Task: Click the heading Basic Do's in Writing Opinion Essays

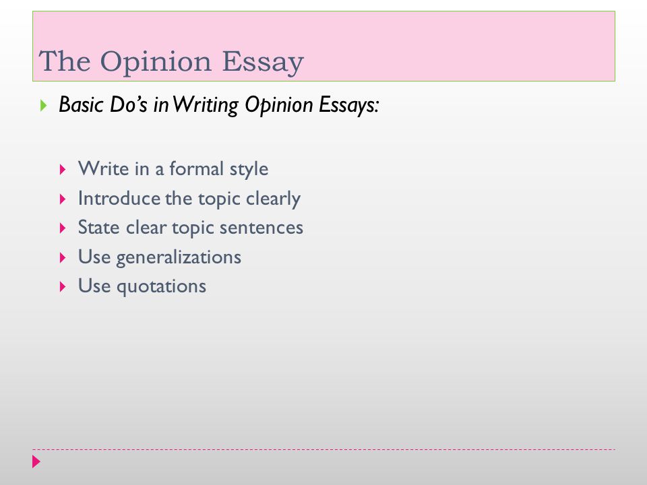Action: 218,105
